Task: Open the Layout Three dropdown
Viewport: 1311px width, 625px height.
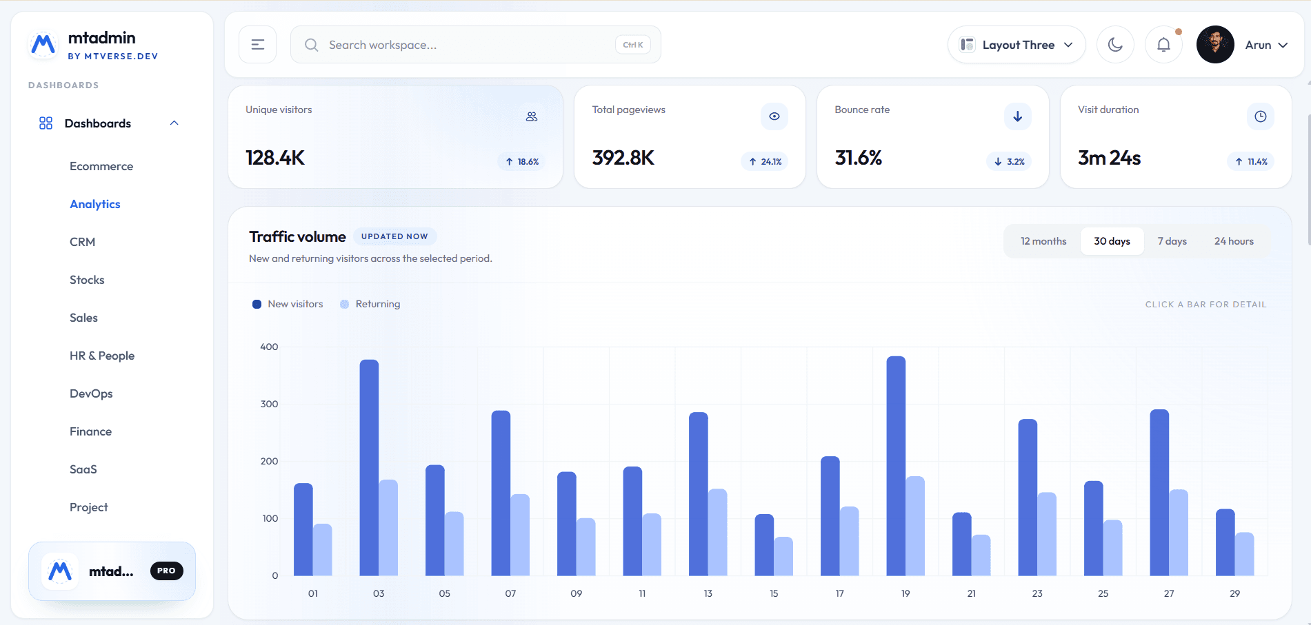Action: [1017, 45]
